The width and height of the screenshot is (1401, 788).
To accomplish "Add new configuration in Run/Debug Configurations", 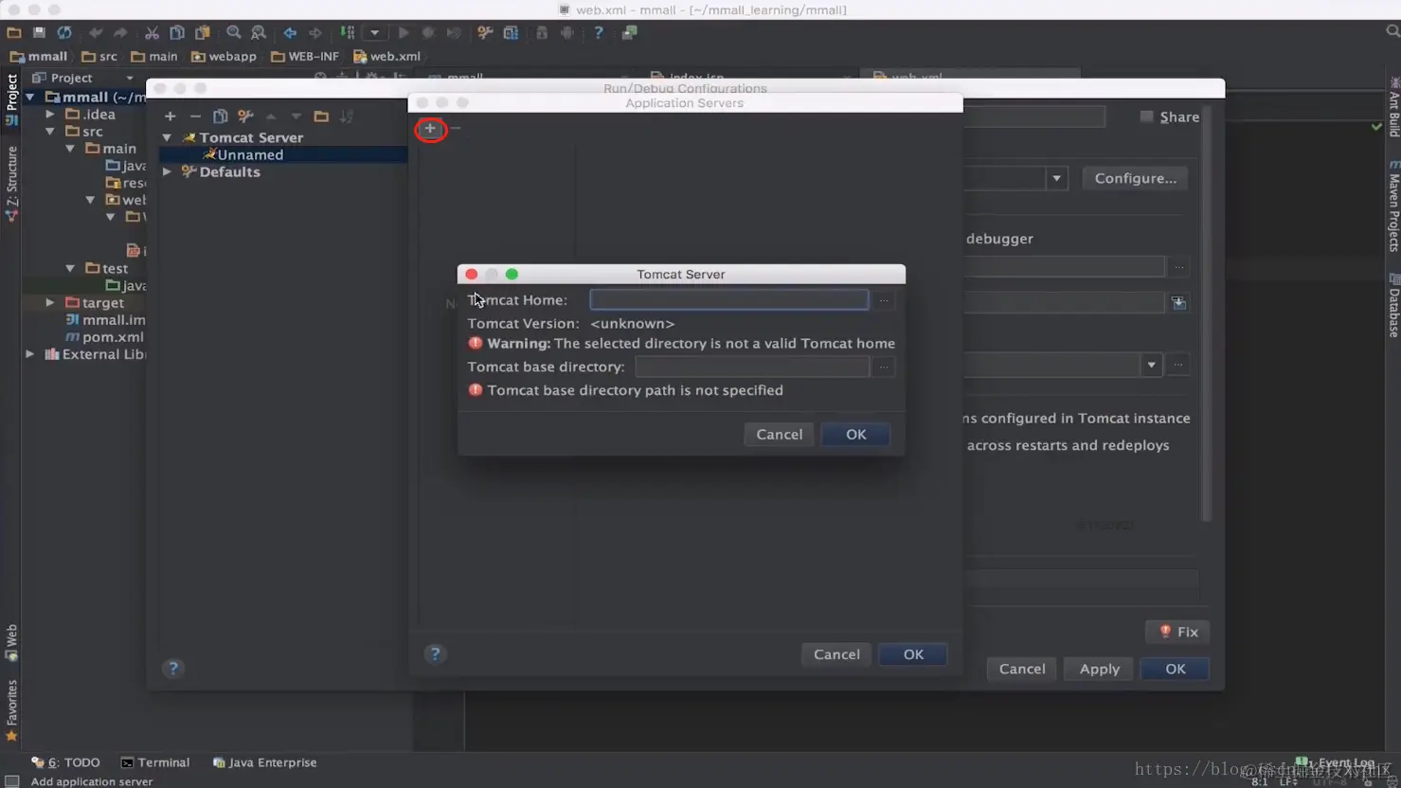I will [x=171, y=116].
